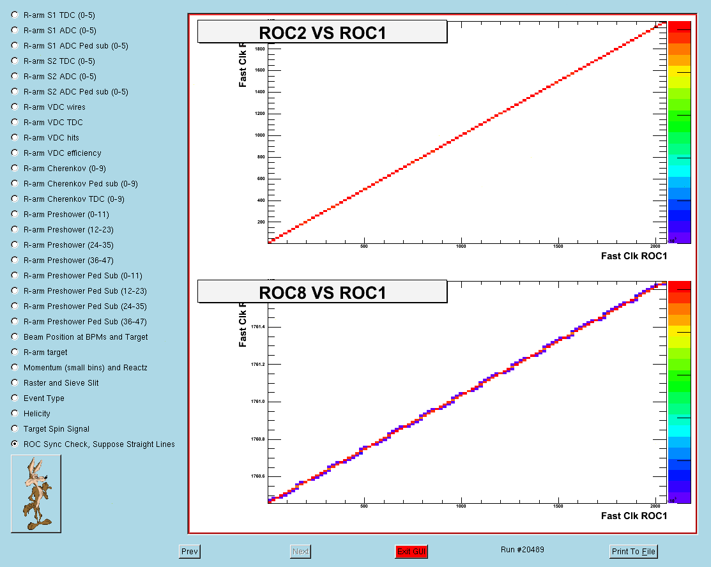Click the ROC8 VS ROC1 color palette bar
This screenshot has height=567, width=711.
pos(679,392)
